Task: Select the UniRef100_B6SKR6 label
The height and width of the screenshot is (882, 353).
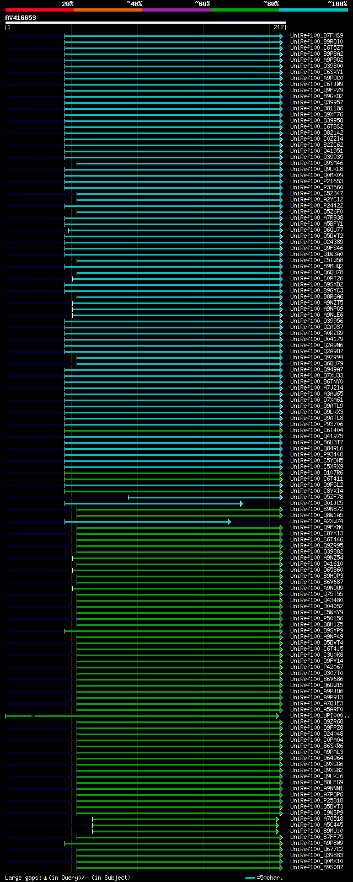Action: [317, 746]
